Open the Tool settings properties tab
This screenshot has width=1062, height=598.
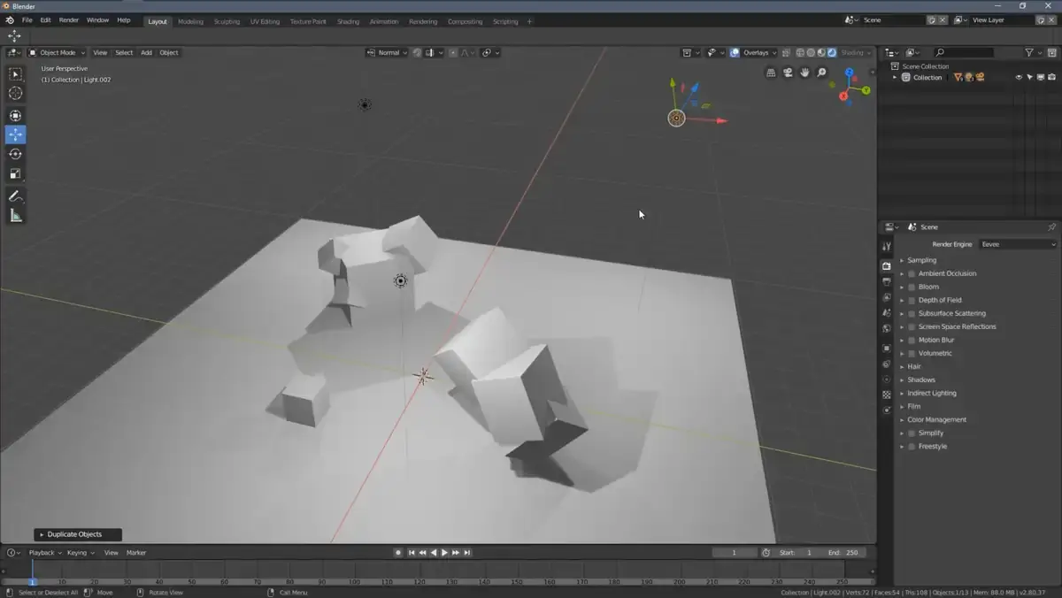pyautogui.click(x=887, y=247)
